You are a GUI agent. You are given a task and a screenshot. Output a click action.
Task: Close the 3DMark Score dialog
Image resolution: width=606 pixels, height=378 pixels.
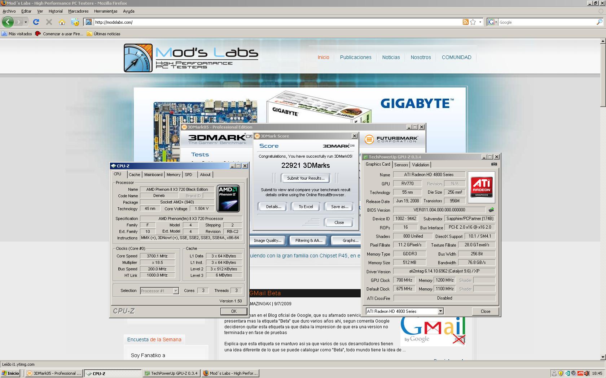point(339,222)
